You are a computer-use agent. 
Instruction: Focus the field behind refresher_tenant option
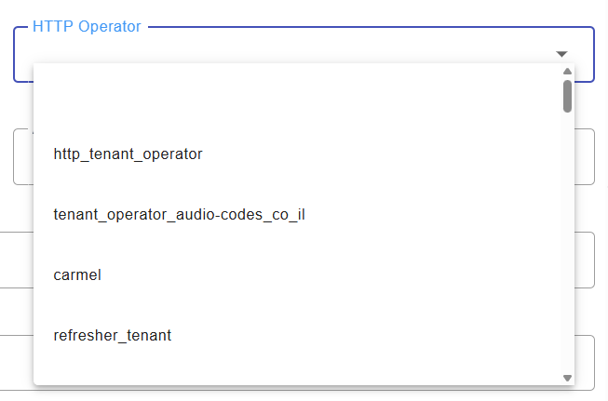(584, 361)
